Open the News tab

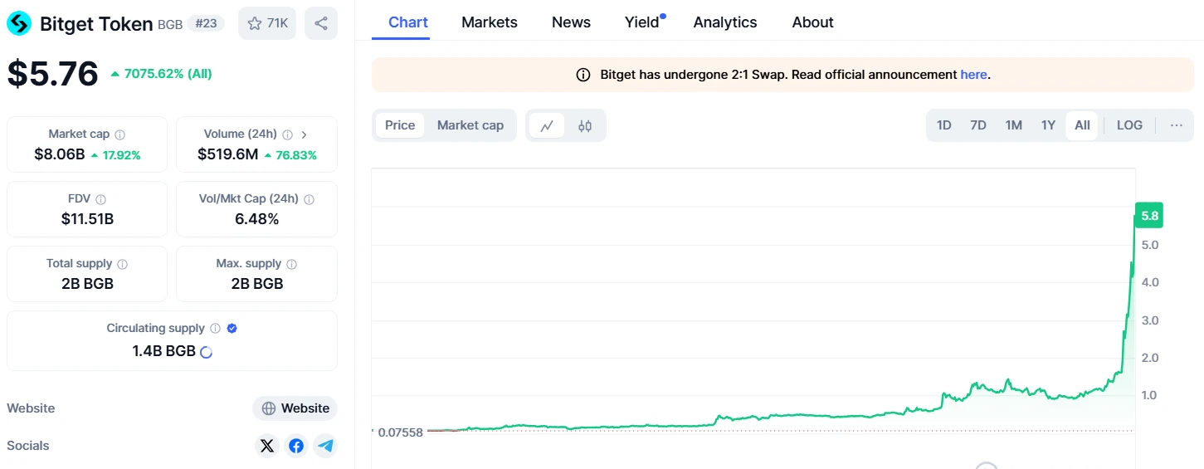571,22
